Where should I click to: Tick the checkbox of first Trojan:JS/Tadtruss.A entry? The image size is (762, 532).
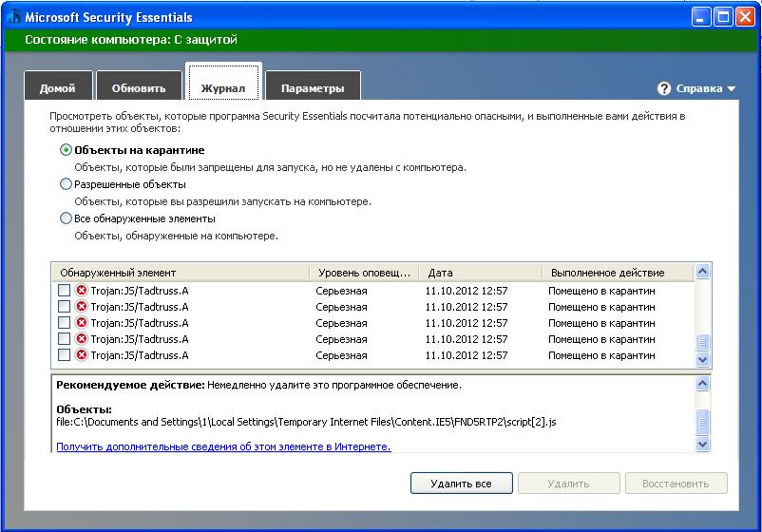[x=64, y=291]
